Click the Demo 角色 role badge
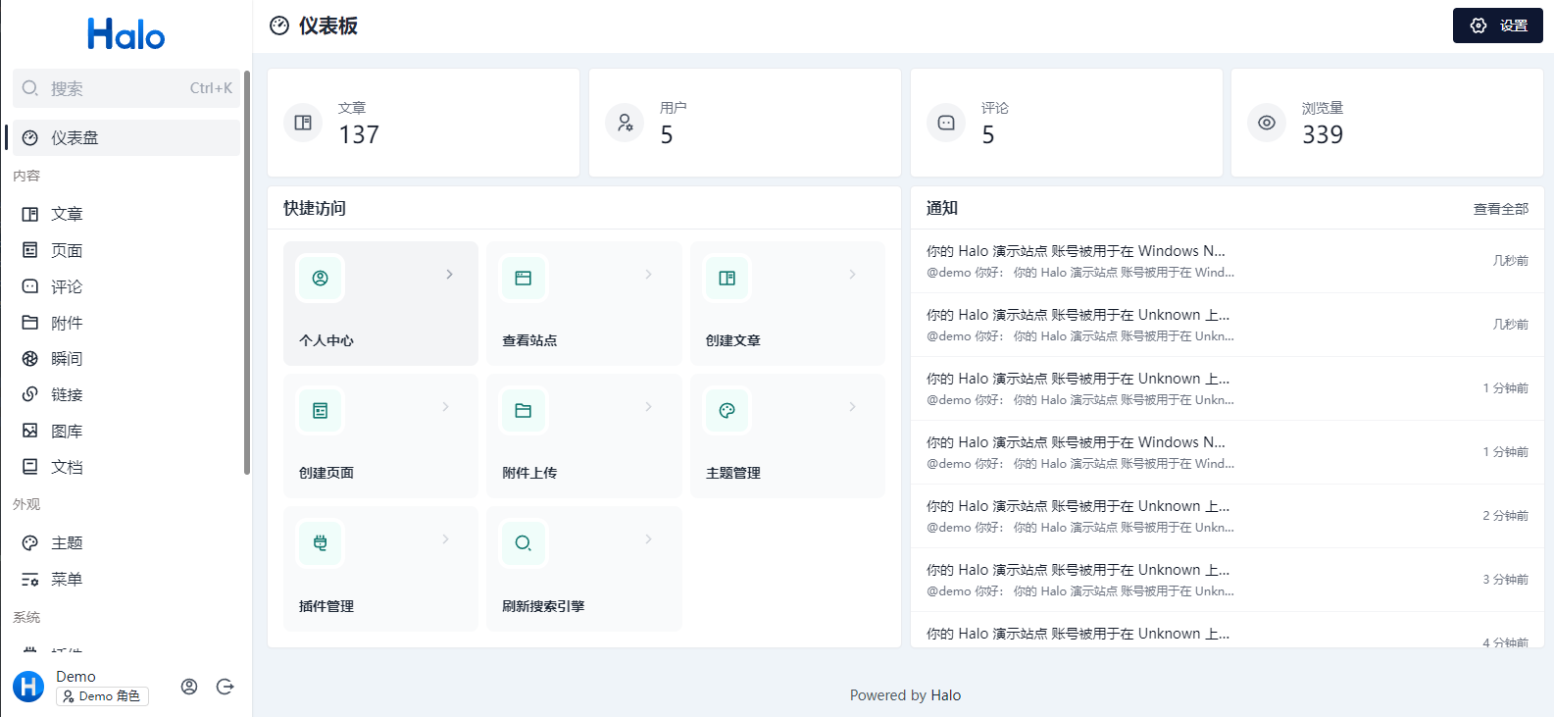This screenshot has width=1554, height=717. point(102,696)
